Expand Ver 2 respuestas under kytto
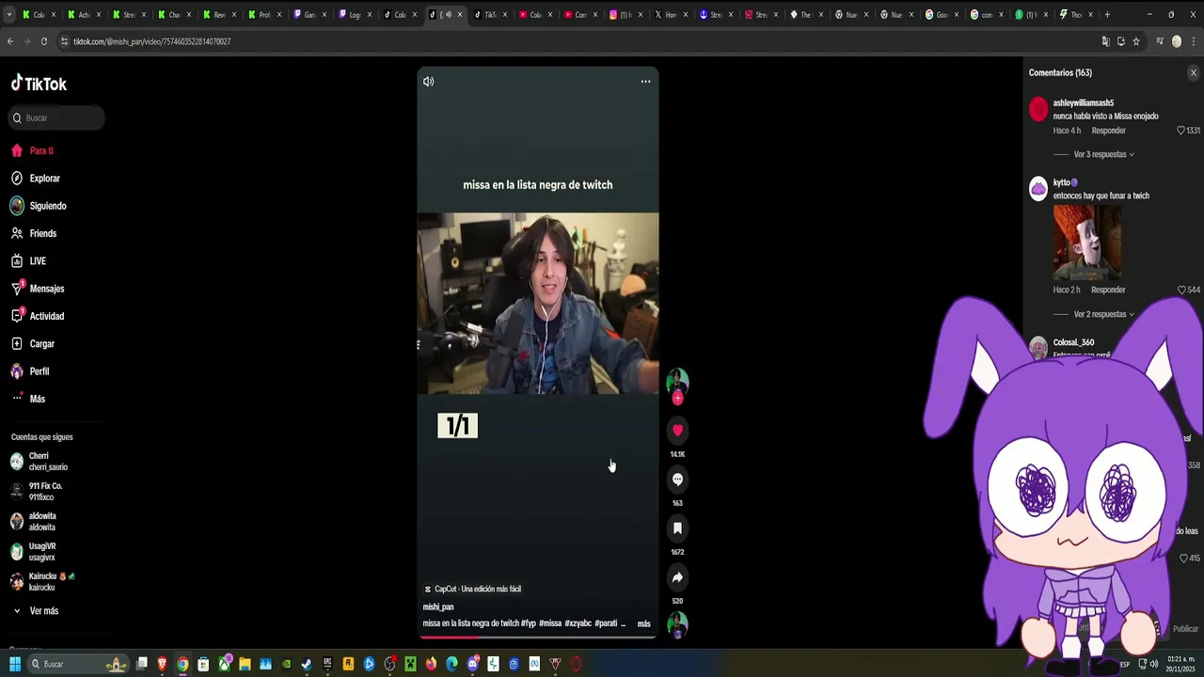This screenshot has height=677, width=1204. click(x=1103, y=314)
